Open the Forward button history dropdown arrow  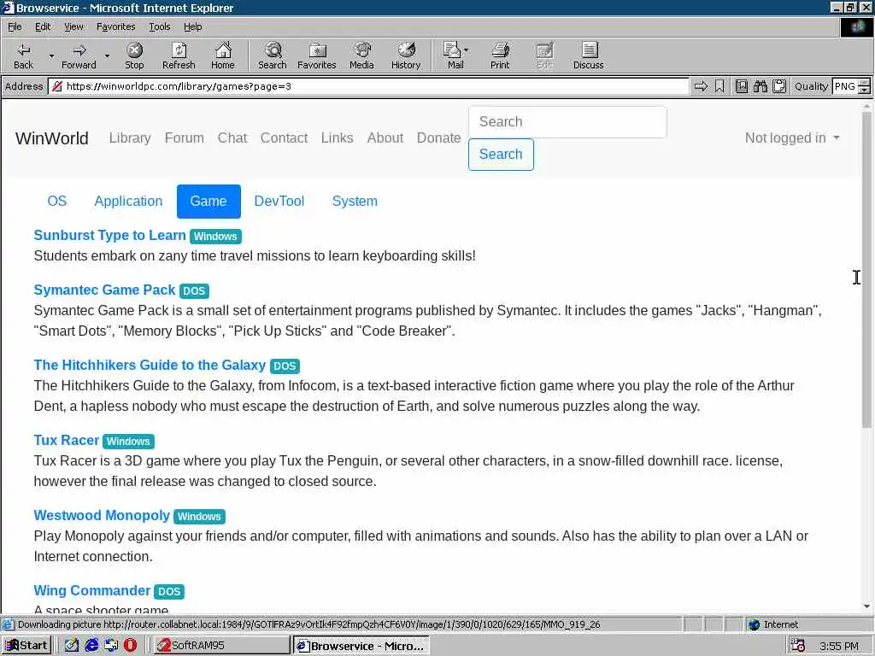pyautogui.click(x=107, y=56)
